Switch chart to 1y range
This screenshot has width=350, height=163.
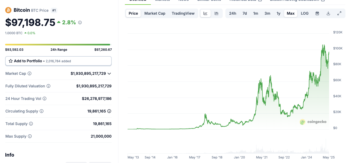coord(278,13)
